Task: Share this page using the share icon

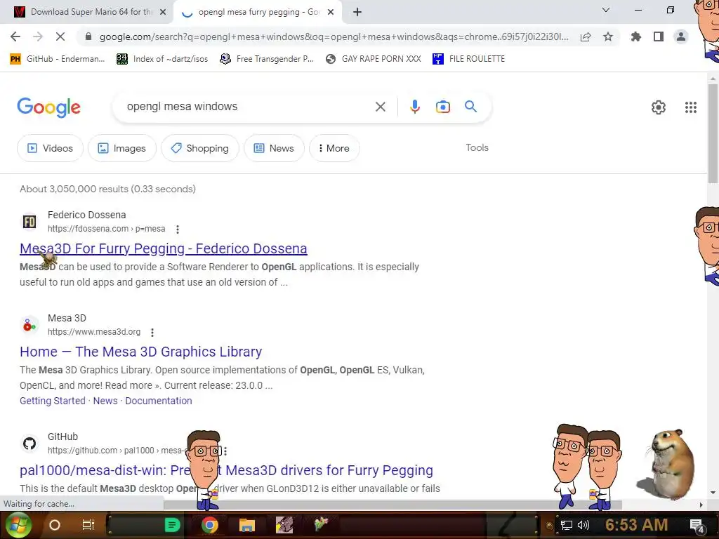Action: (586, 37)
